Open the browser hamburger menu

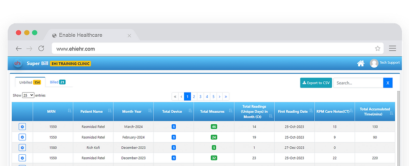pyautogui.click(x=392, y=48)
